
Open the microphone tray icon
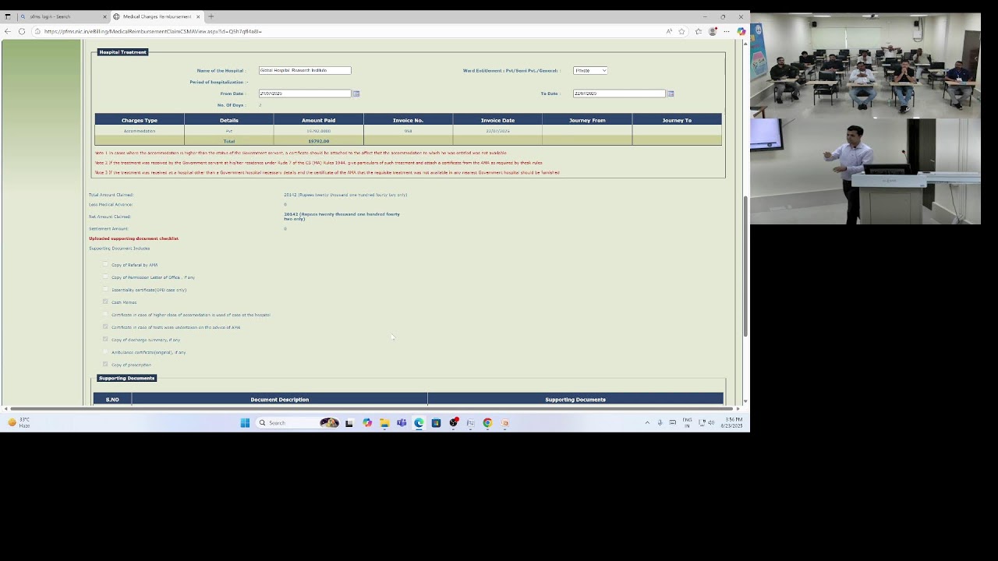point(660,423)
